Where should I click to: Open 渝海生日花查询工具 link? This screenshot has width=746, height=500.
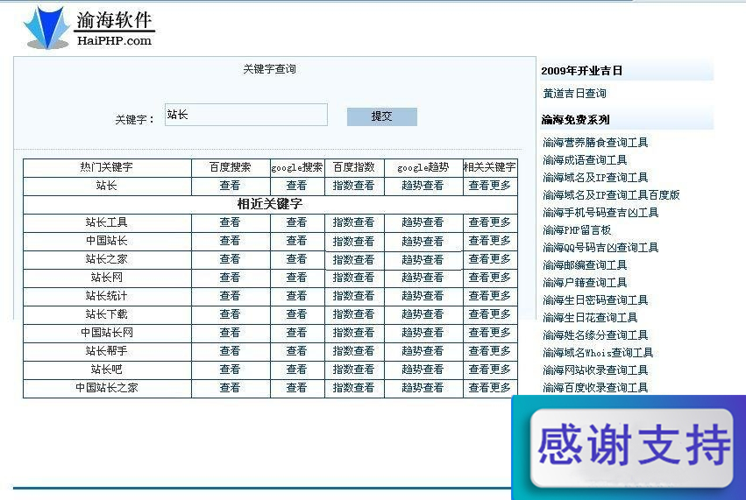[590, 317]
